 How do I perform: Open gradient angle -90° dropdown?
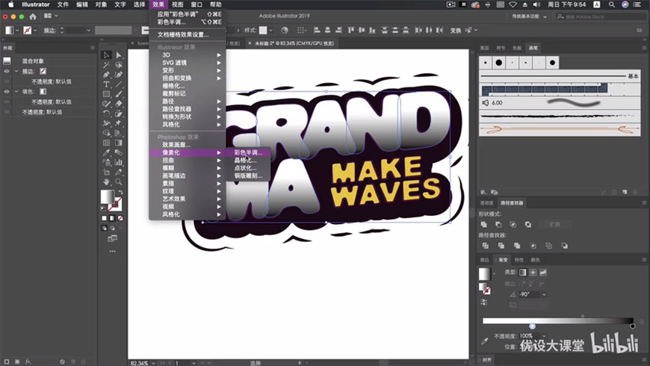[x=545, y=294]
